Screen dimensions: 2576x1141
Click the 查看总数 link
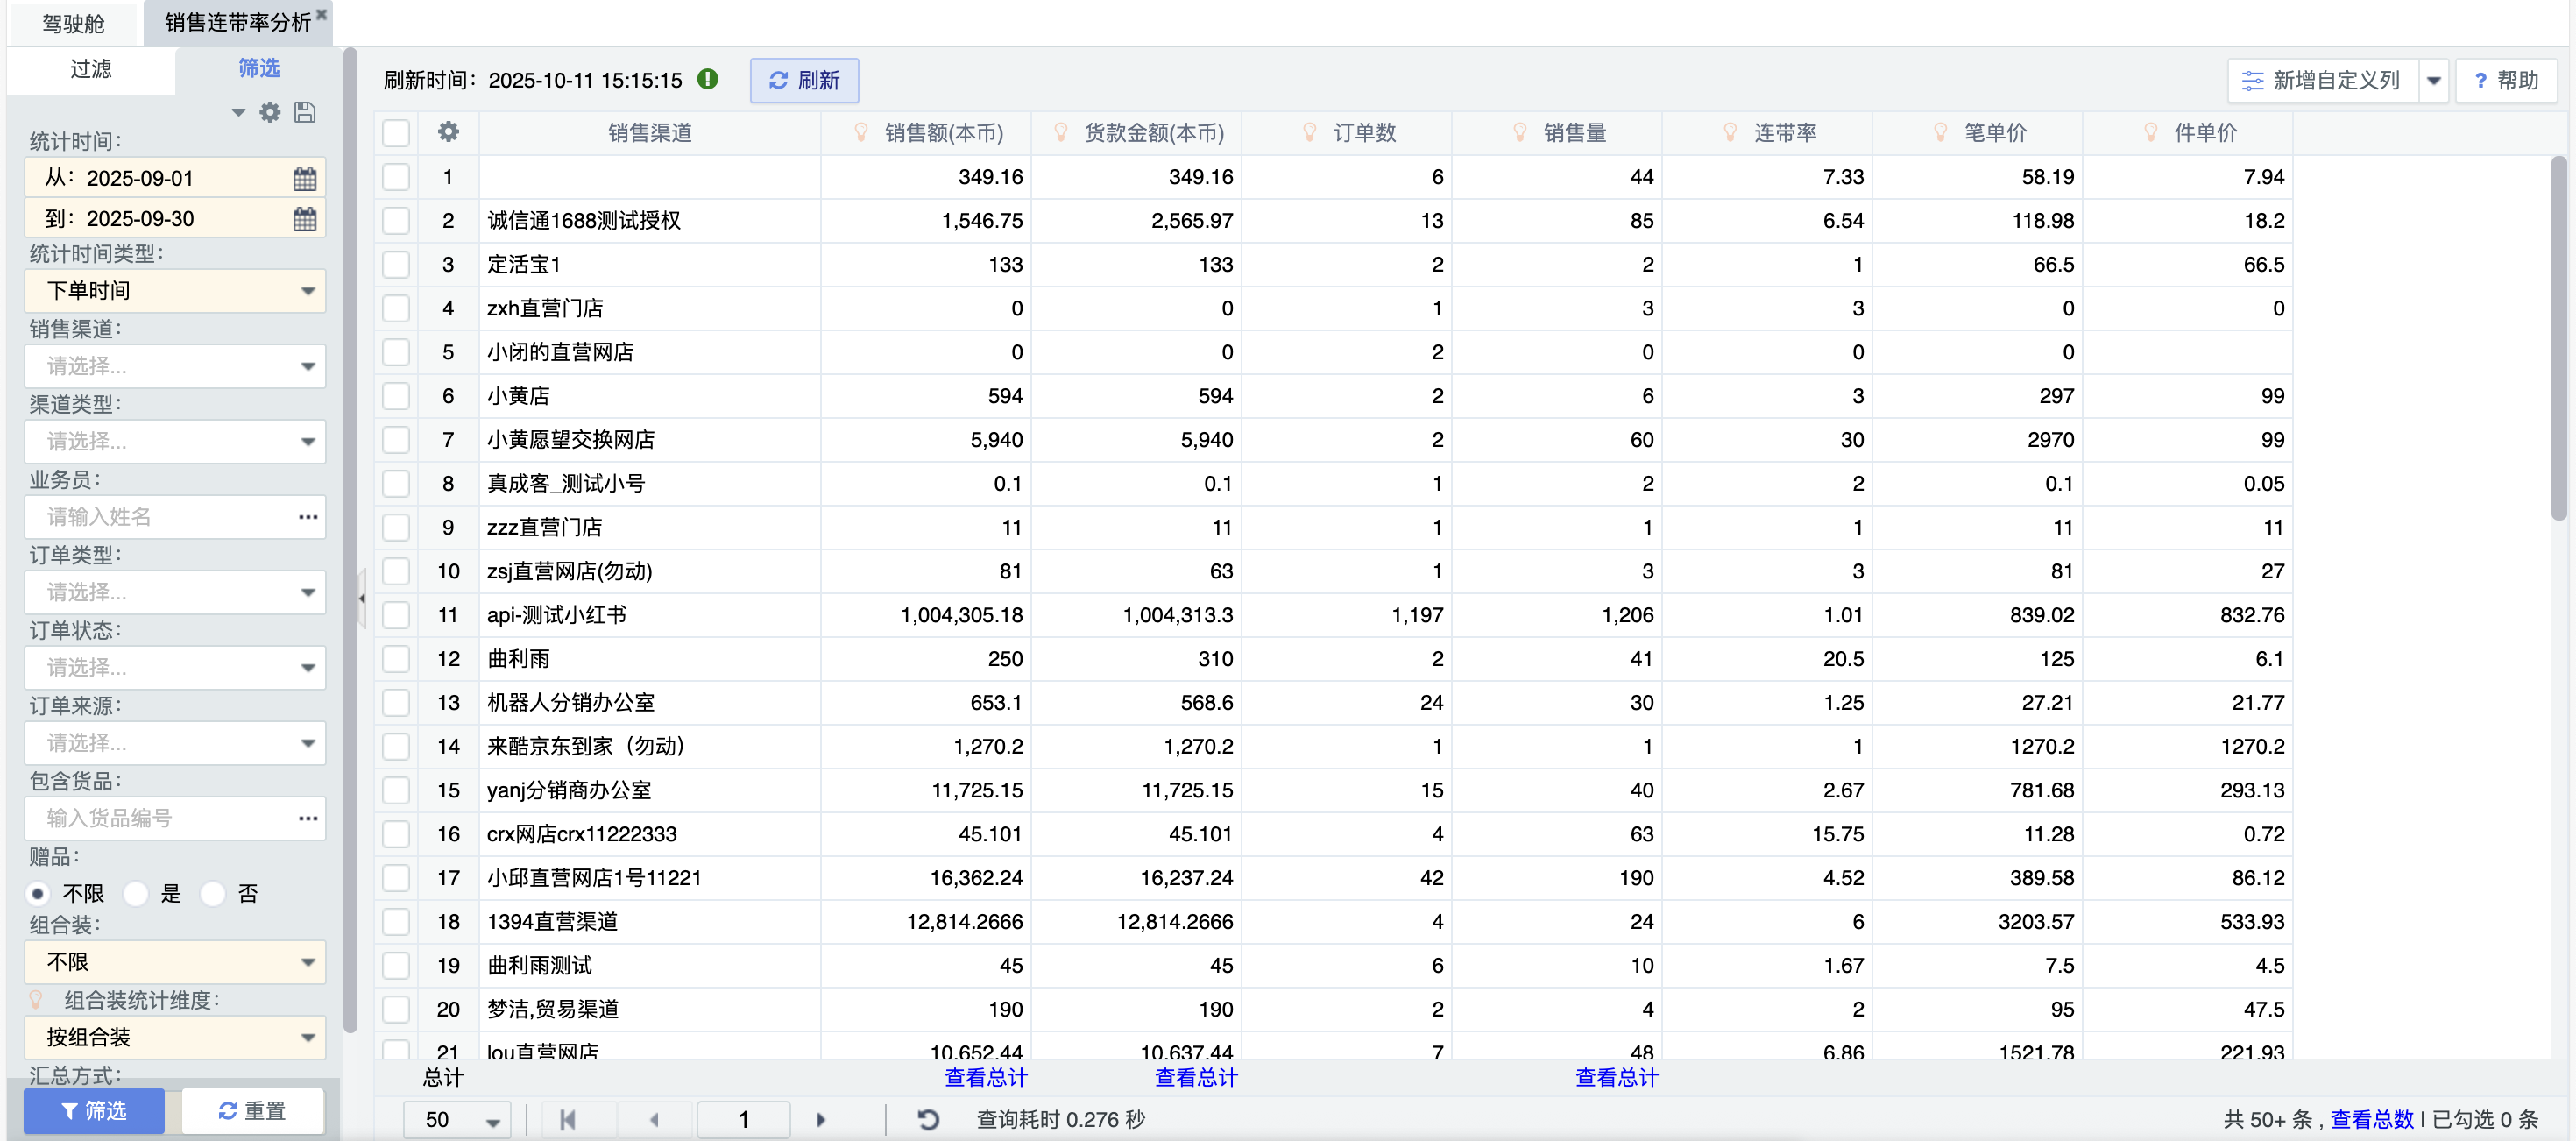pos(2371,1119)
